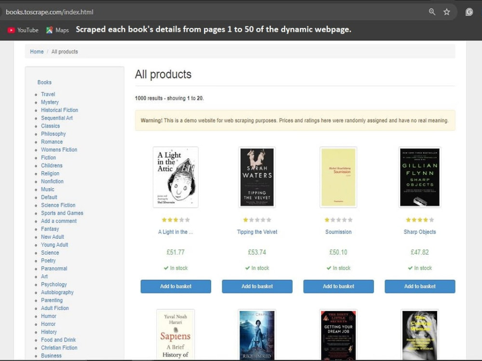Screen dimensions: 482x361
Task: Open the YouTube bookmark
Action: click(x=23, y=30)
